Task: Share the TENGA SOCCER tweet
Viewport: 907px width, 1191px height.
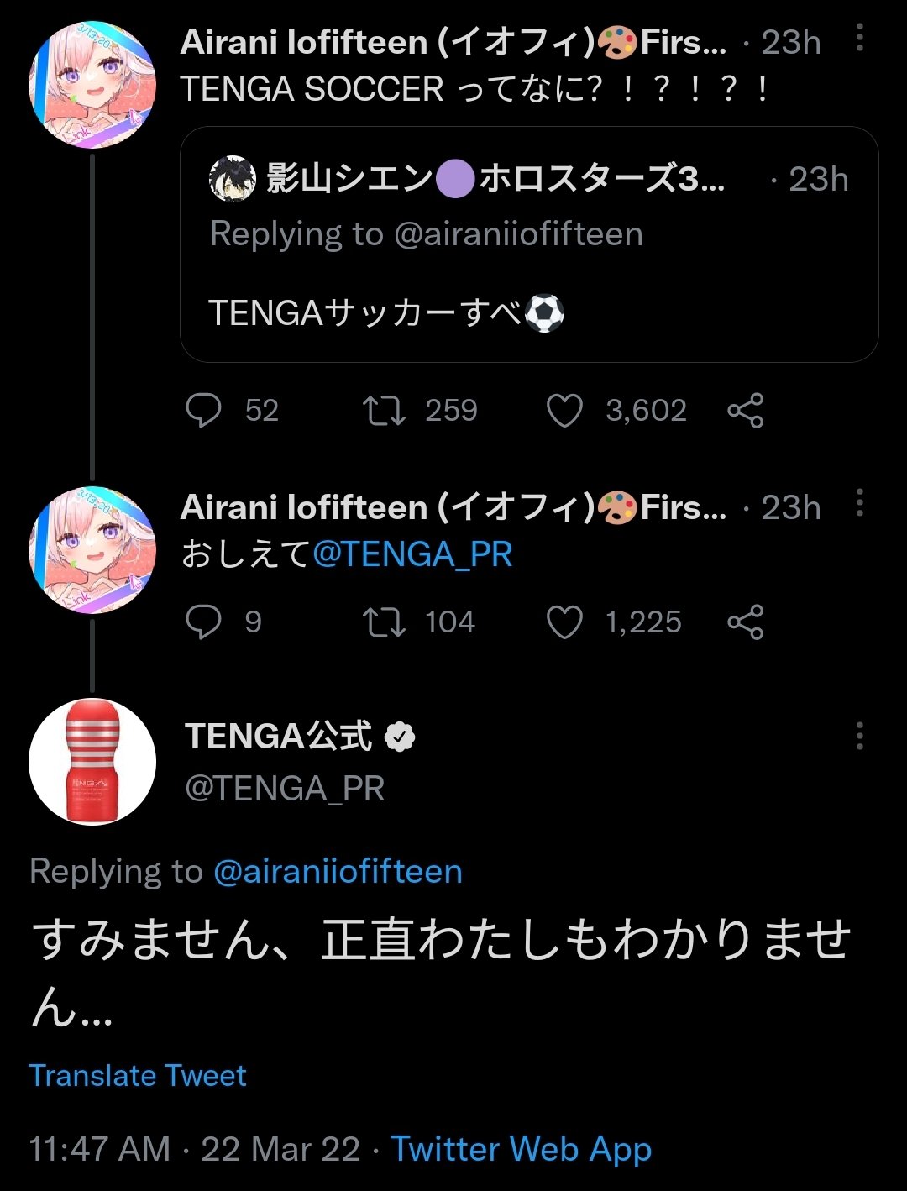Action: (x=745, y=411)
